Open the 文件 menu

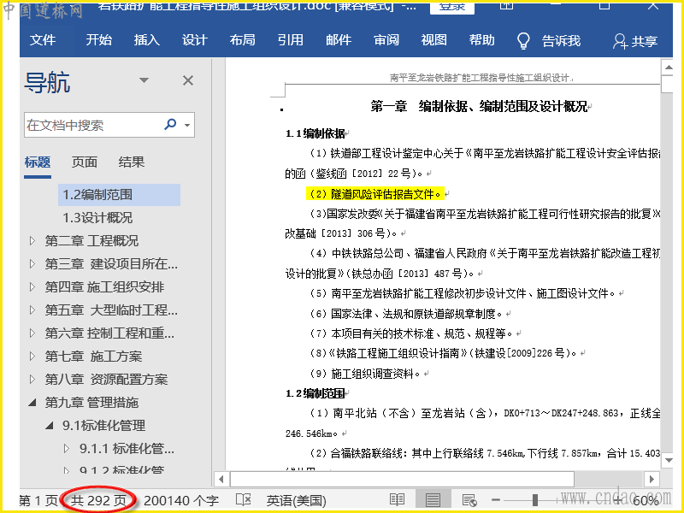click(x=42, y=40)
